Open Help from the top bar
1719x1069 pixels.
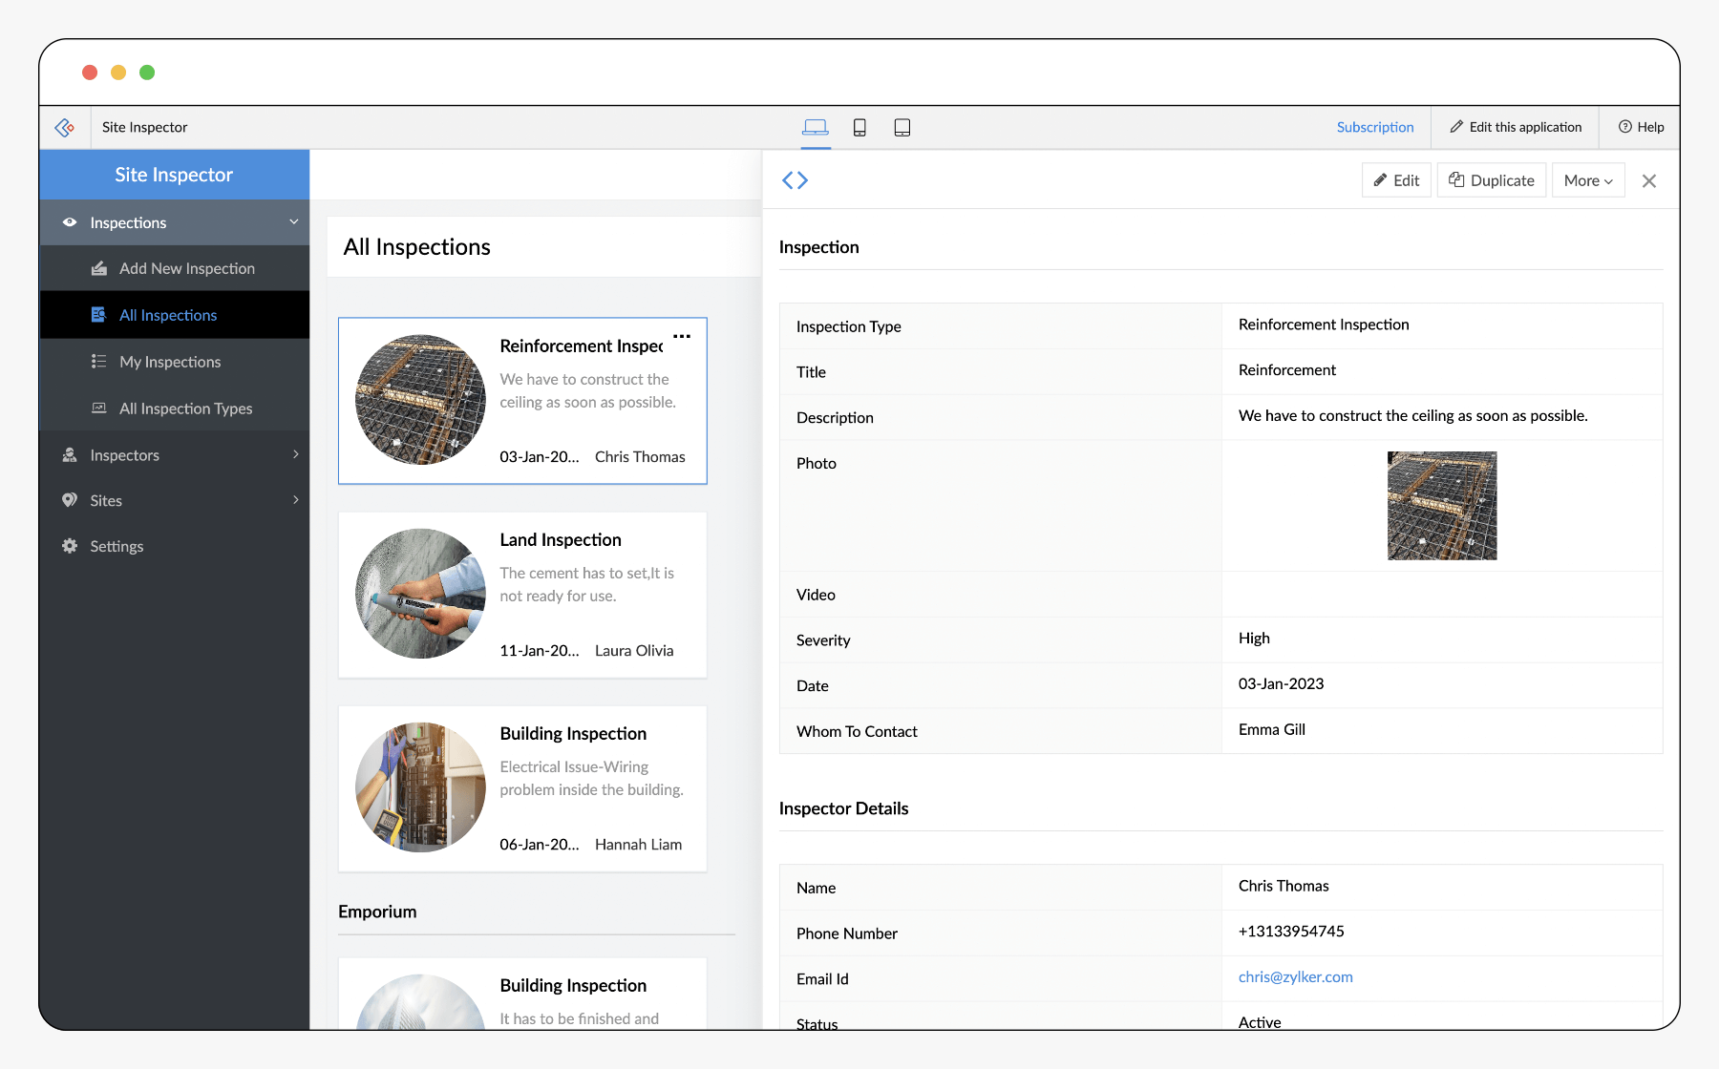pyautogui.click(x=1641, y=127)
